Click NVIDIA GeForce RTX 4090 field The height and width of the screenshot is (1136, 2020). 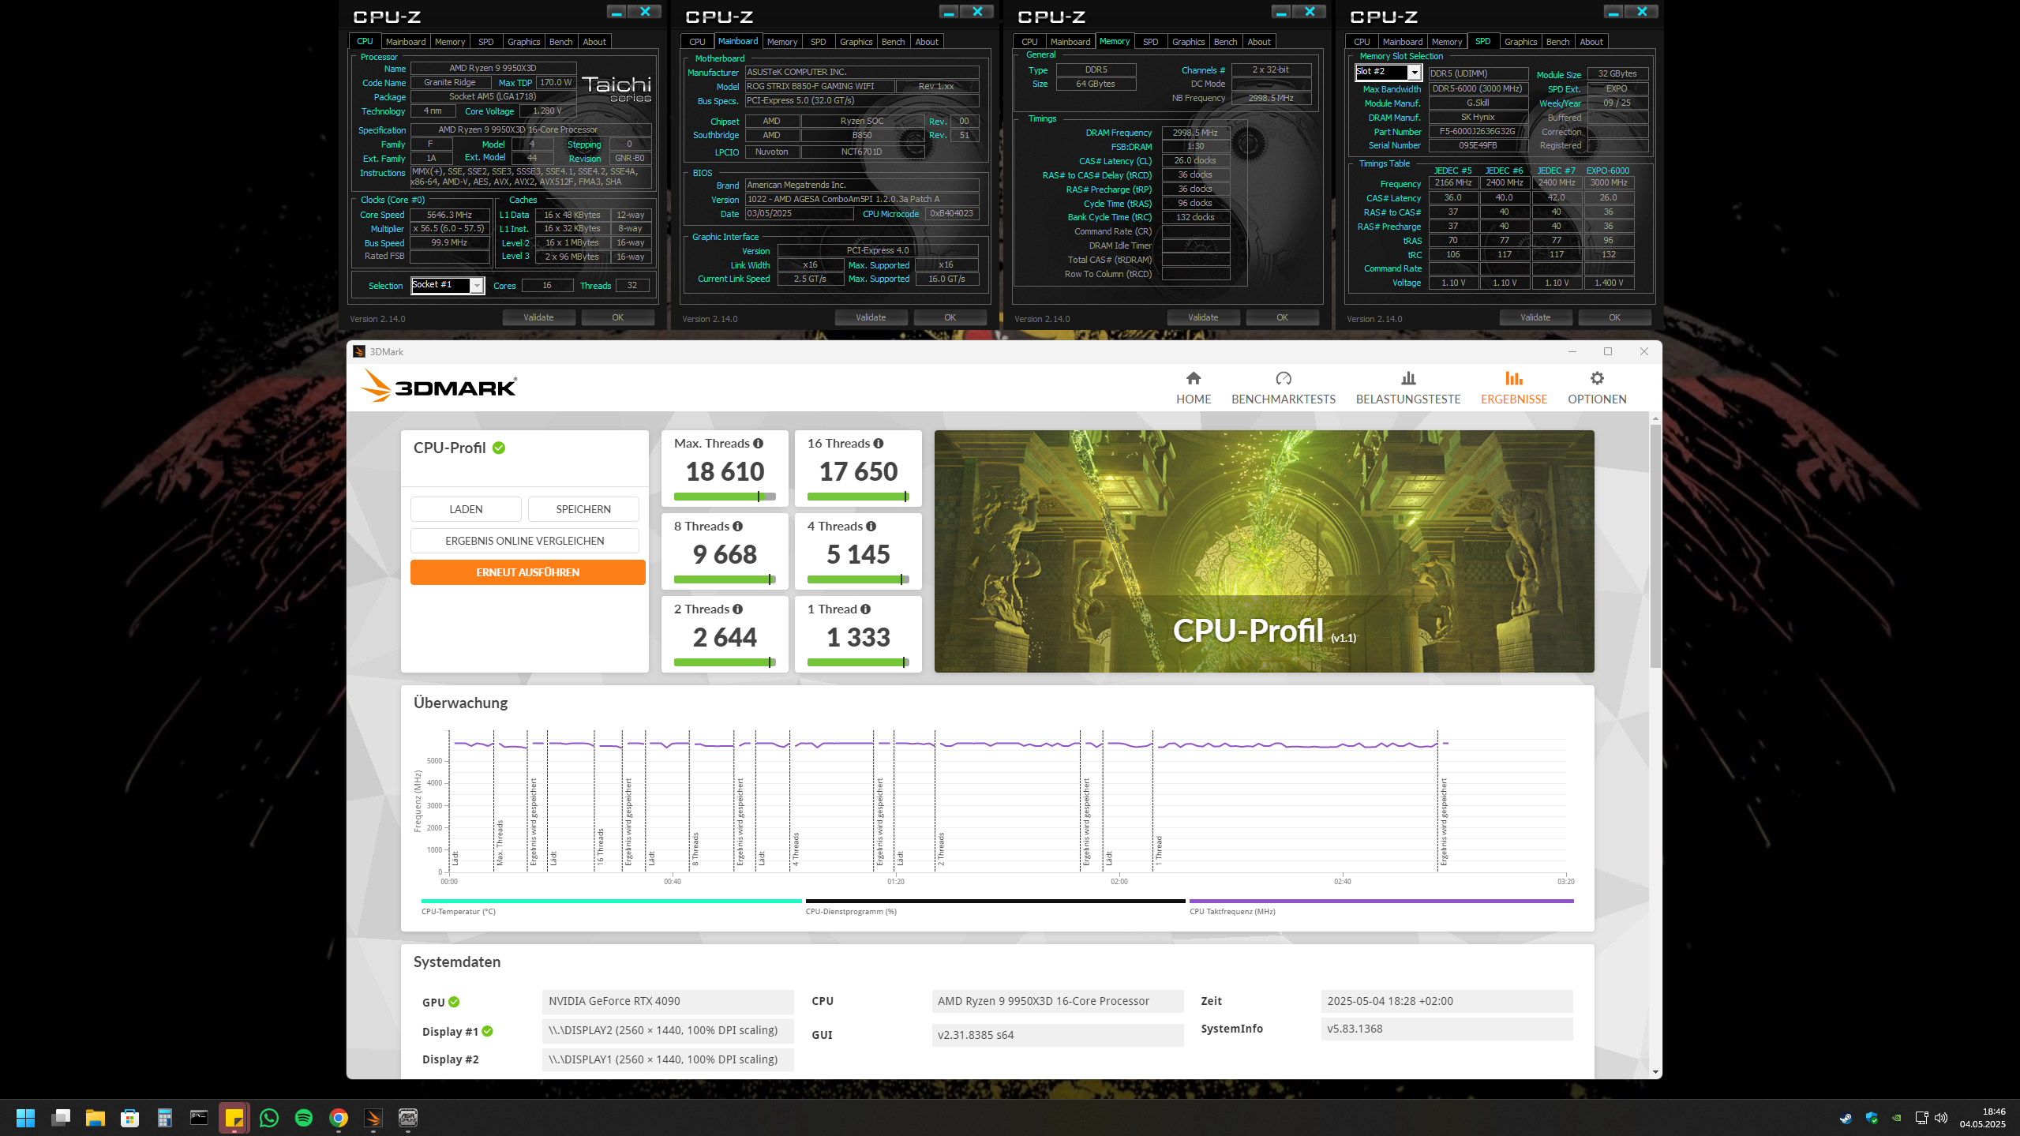[x=668, y=1001]
